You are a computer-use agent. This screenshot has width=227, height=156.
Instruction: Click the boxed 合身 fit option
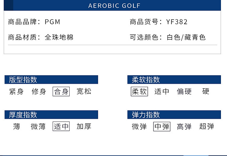click(x=61, y=92)
